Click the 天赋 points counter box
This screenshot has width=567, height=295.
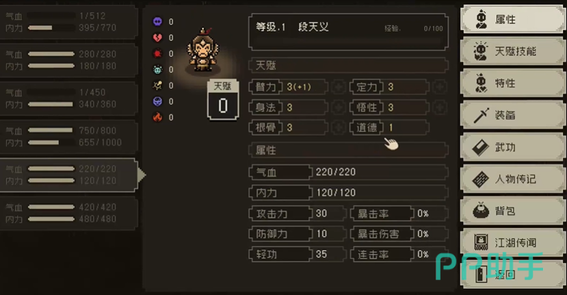point(223,100)
